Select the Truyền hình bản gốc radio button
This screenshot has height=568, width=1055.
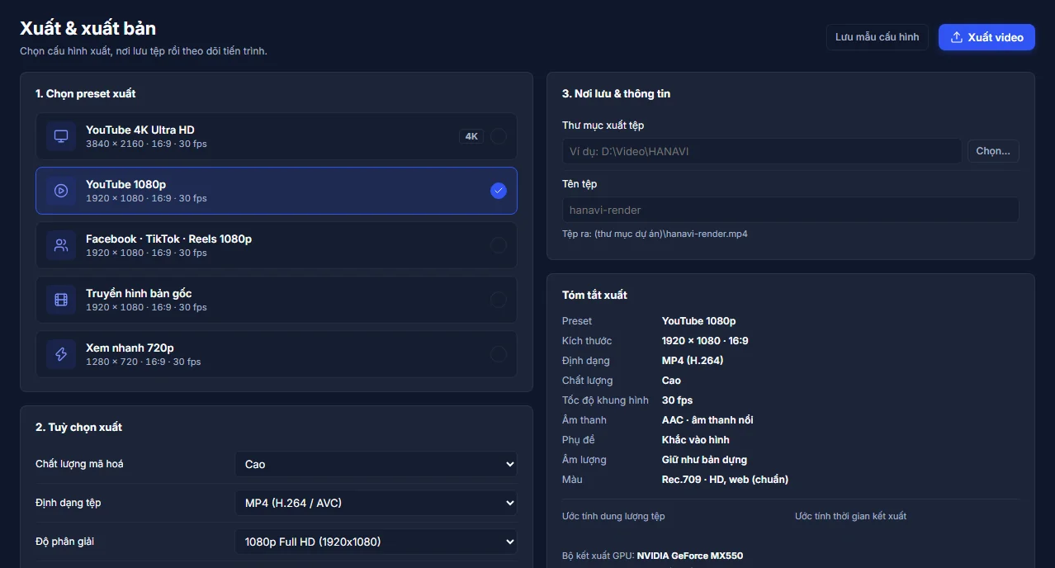tap(499, 300)
